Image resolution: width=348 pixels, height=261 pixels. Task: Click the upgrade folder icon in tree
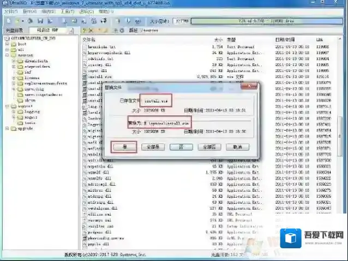[x=13, y=128]
